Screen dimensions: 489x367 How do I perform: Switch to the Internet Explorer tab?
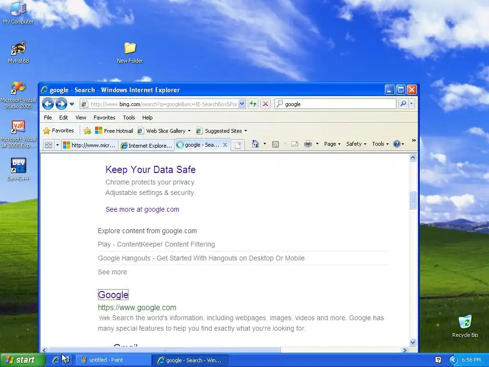(x=147, y=145)
